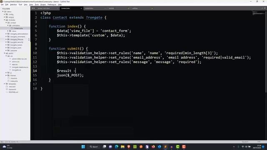Screen dimensions: 267x150
Task: Open index.php in the public folder
Action: pyautogui.click(x=14, y=81)
